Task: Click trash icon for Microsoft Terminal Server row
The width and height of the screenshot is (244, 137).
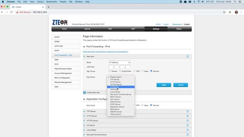Action: (x=188, y=135)
